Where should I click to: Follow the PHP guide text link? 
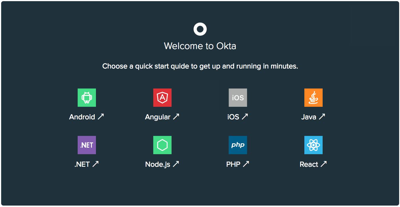click(x=233, y=164)
